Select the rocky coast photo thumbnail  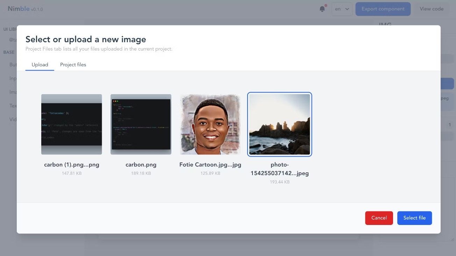(279, 124)
